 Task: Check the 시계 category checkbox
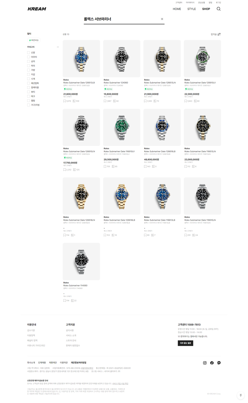[x=28, y=79]
